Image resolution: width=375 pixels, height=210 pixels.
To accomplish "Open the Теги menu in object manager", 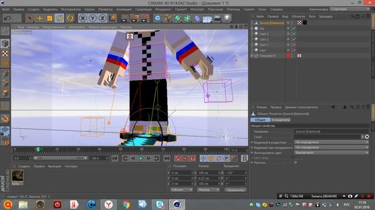I will [312, 16].
